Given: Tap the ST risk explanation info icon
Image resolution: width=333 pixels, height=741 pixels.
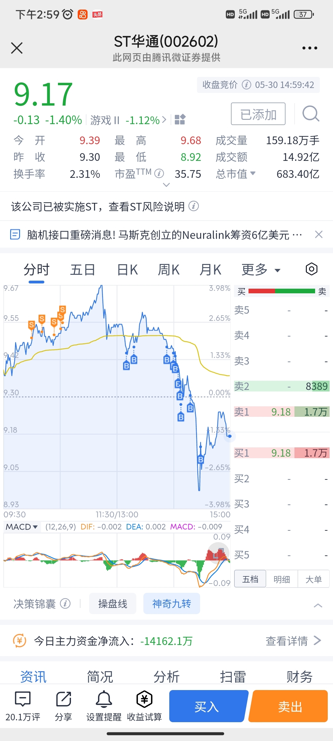Looking at the screenshot, I should [x=194, y=206].
